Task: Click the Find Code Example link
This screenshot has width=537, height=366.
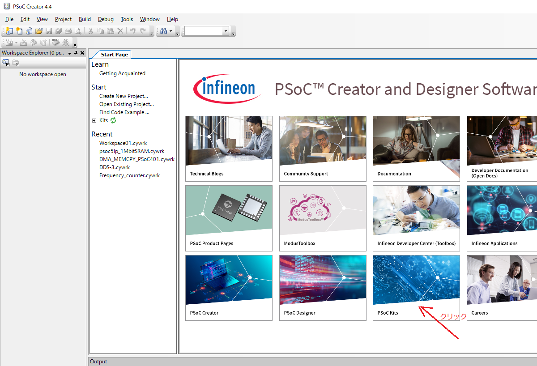Action: 124,112
